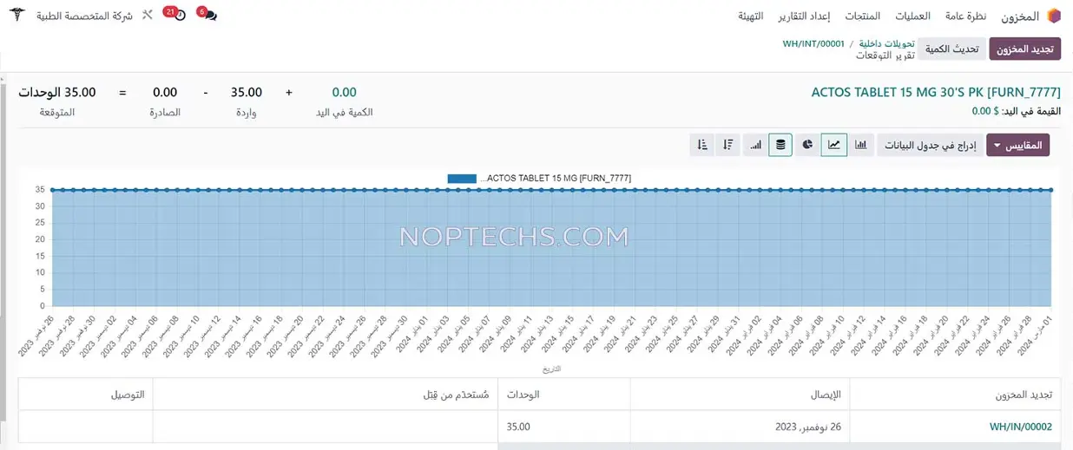1073x450 pixels.
Task: Open receipt WH/IN/00002 link
Action: pos(1021,427)
